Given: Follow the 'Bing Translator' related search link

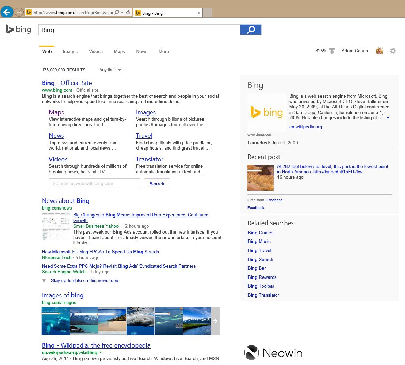Looking at the screenshot, I should tap(263, 295).
